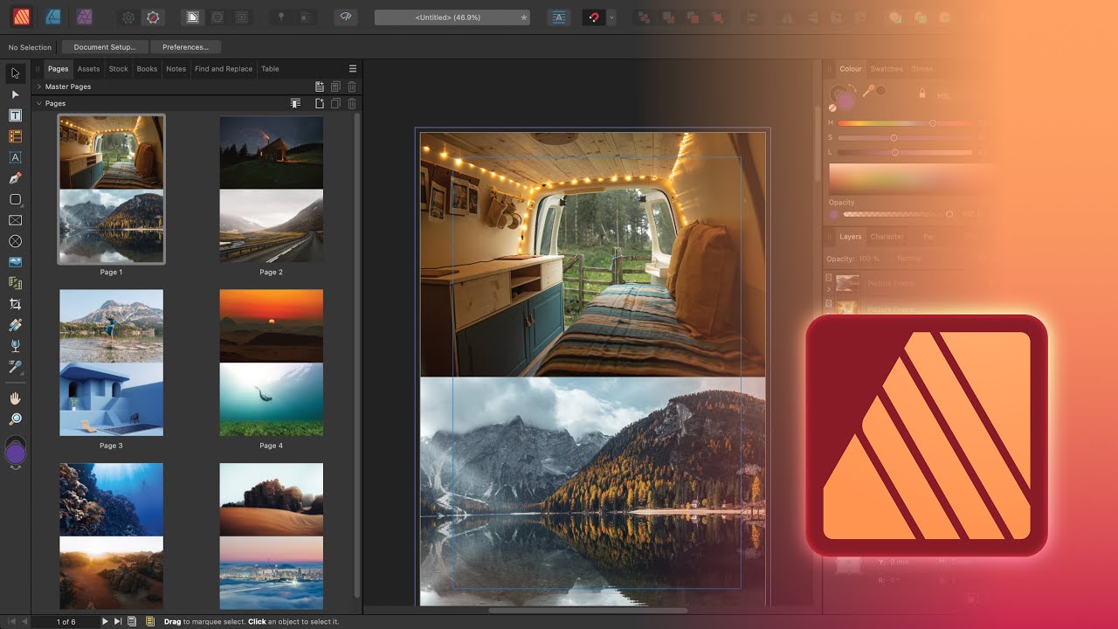The image size is (1118, 629).
Task: Click the Document Setup button
Action: pos(105,47)
